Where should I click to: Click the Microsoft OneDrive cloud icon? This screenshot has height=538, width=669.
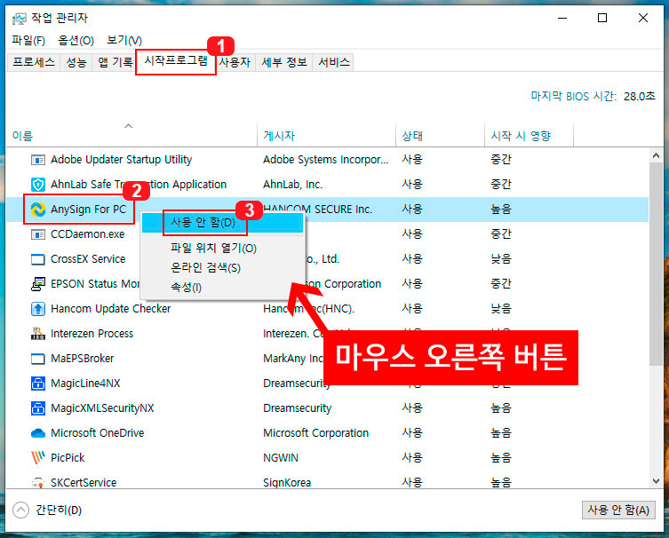(x=38, y=433)
